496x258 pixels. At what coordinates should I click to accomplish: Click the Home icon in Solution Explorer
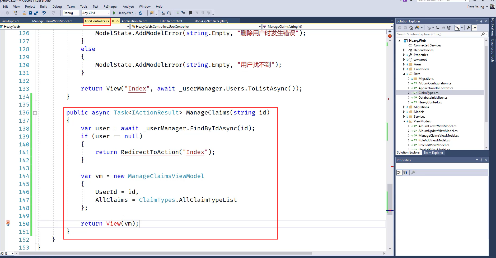point(411,28)
